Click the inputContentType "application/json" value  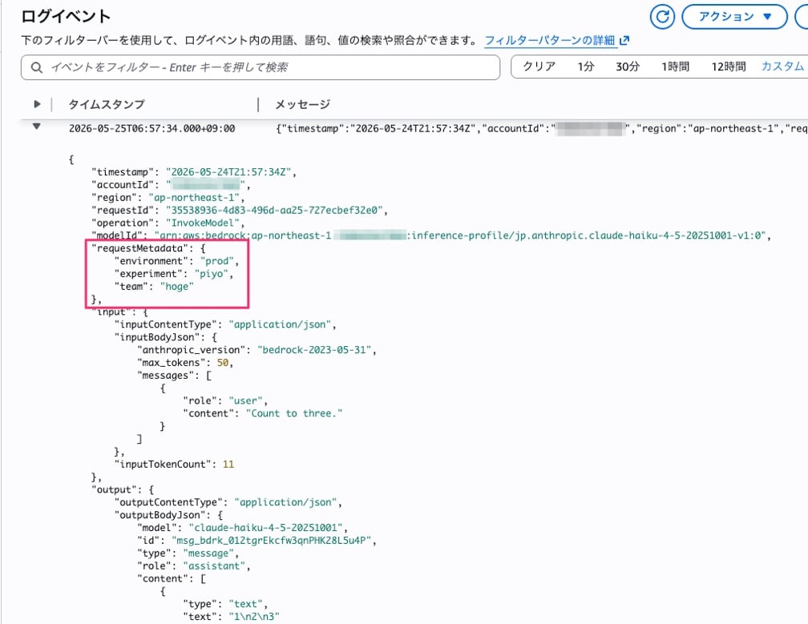pos(280,324)
